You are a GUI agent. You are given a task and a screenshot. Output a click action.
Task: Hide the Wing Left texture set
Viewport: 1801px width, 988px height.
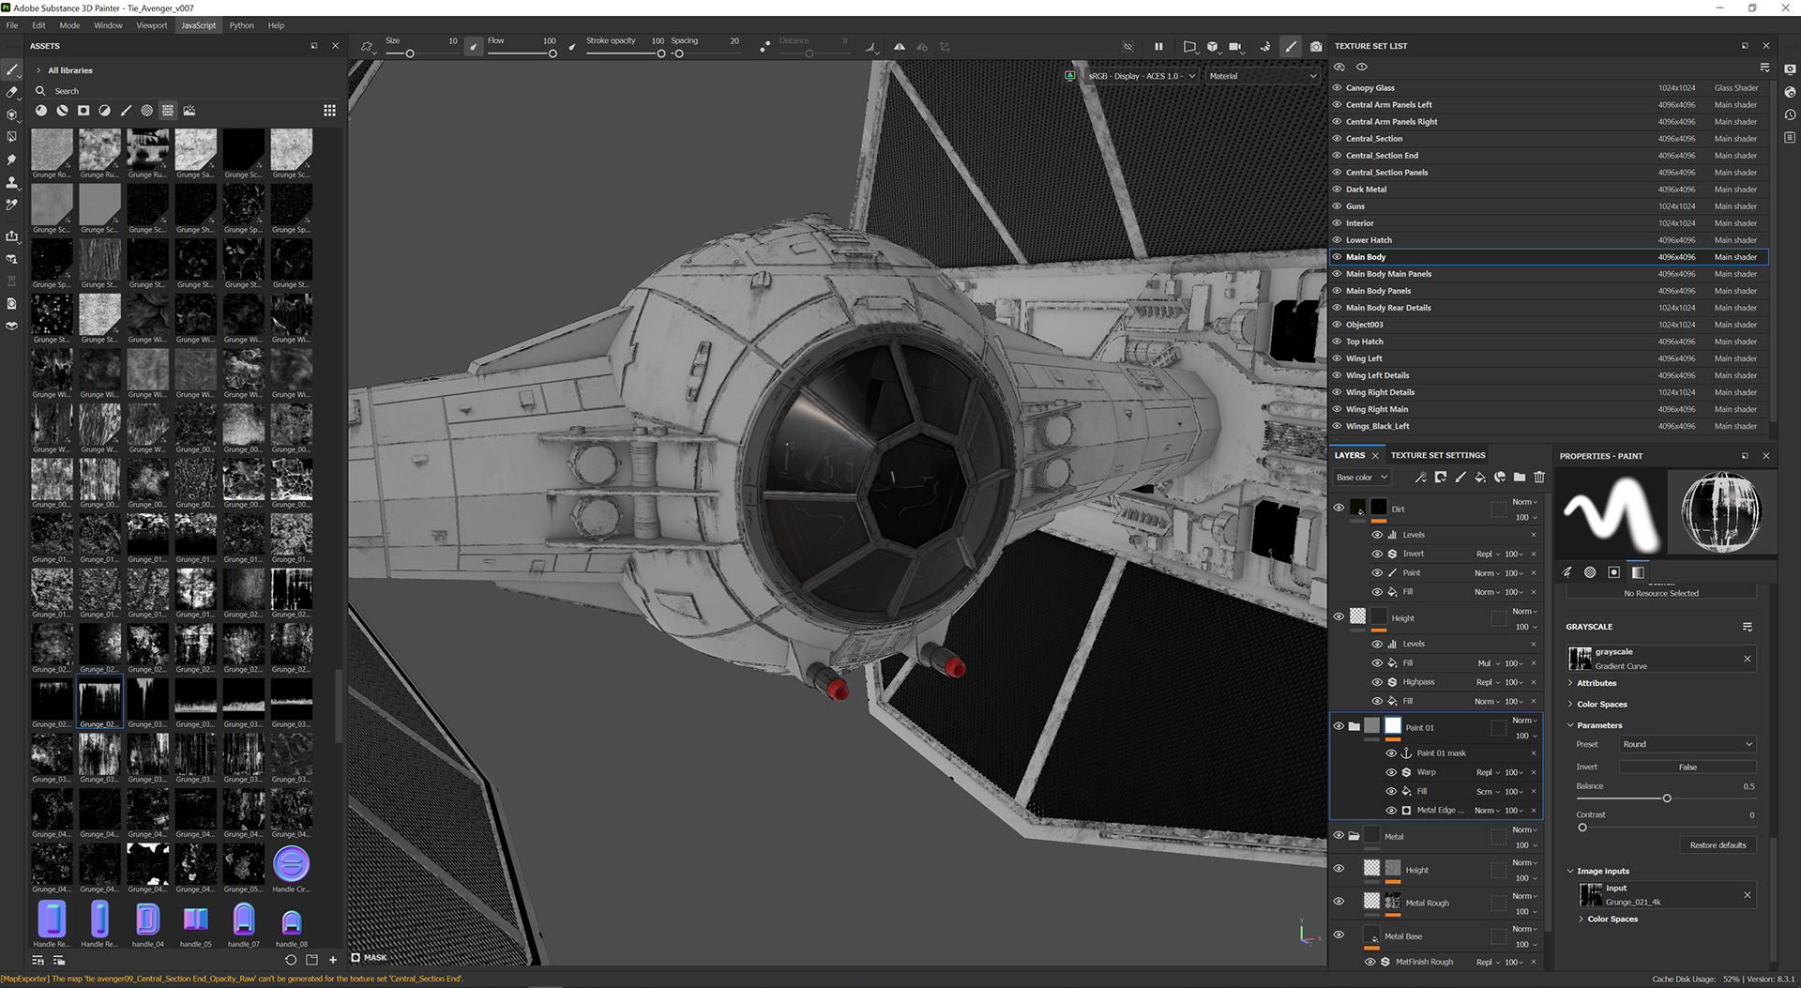(x=1338, y=358)
